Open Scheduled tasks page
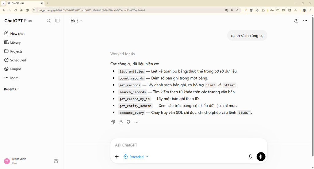 click(15, 60)
